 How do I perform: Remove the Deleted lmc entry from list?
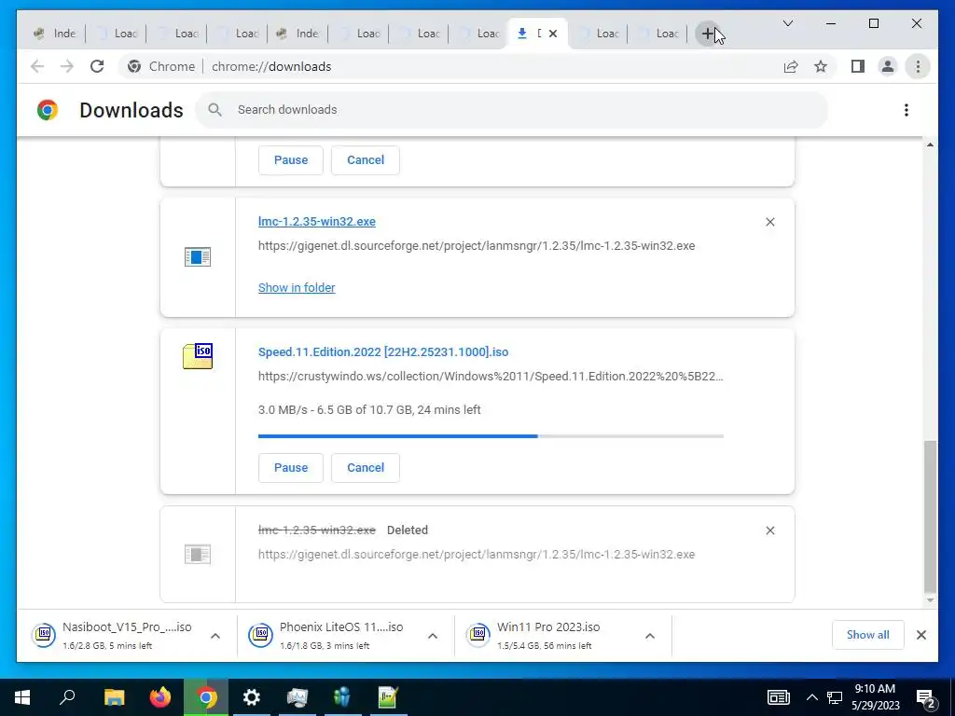tap(769, 530)
